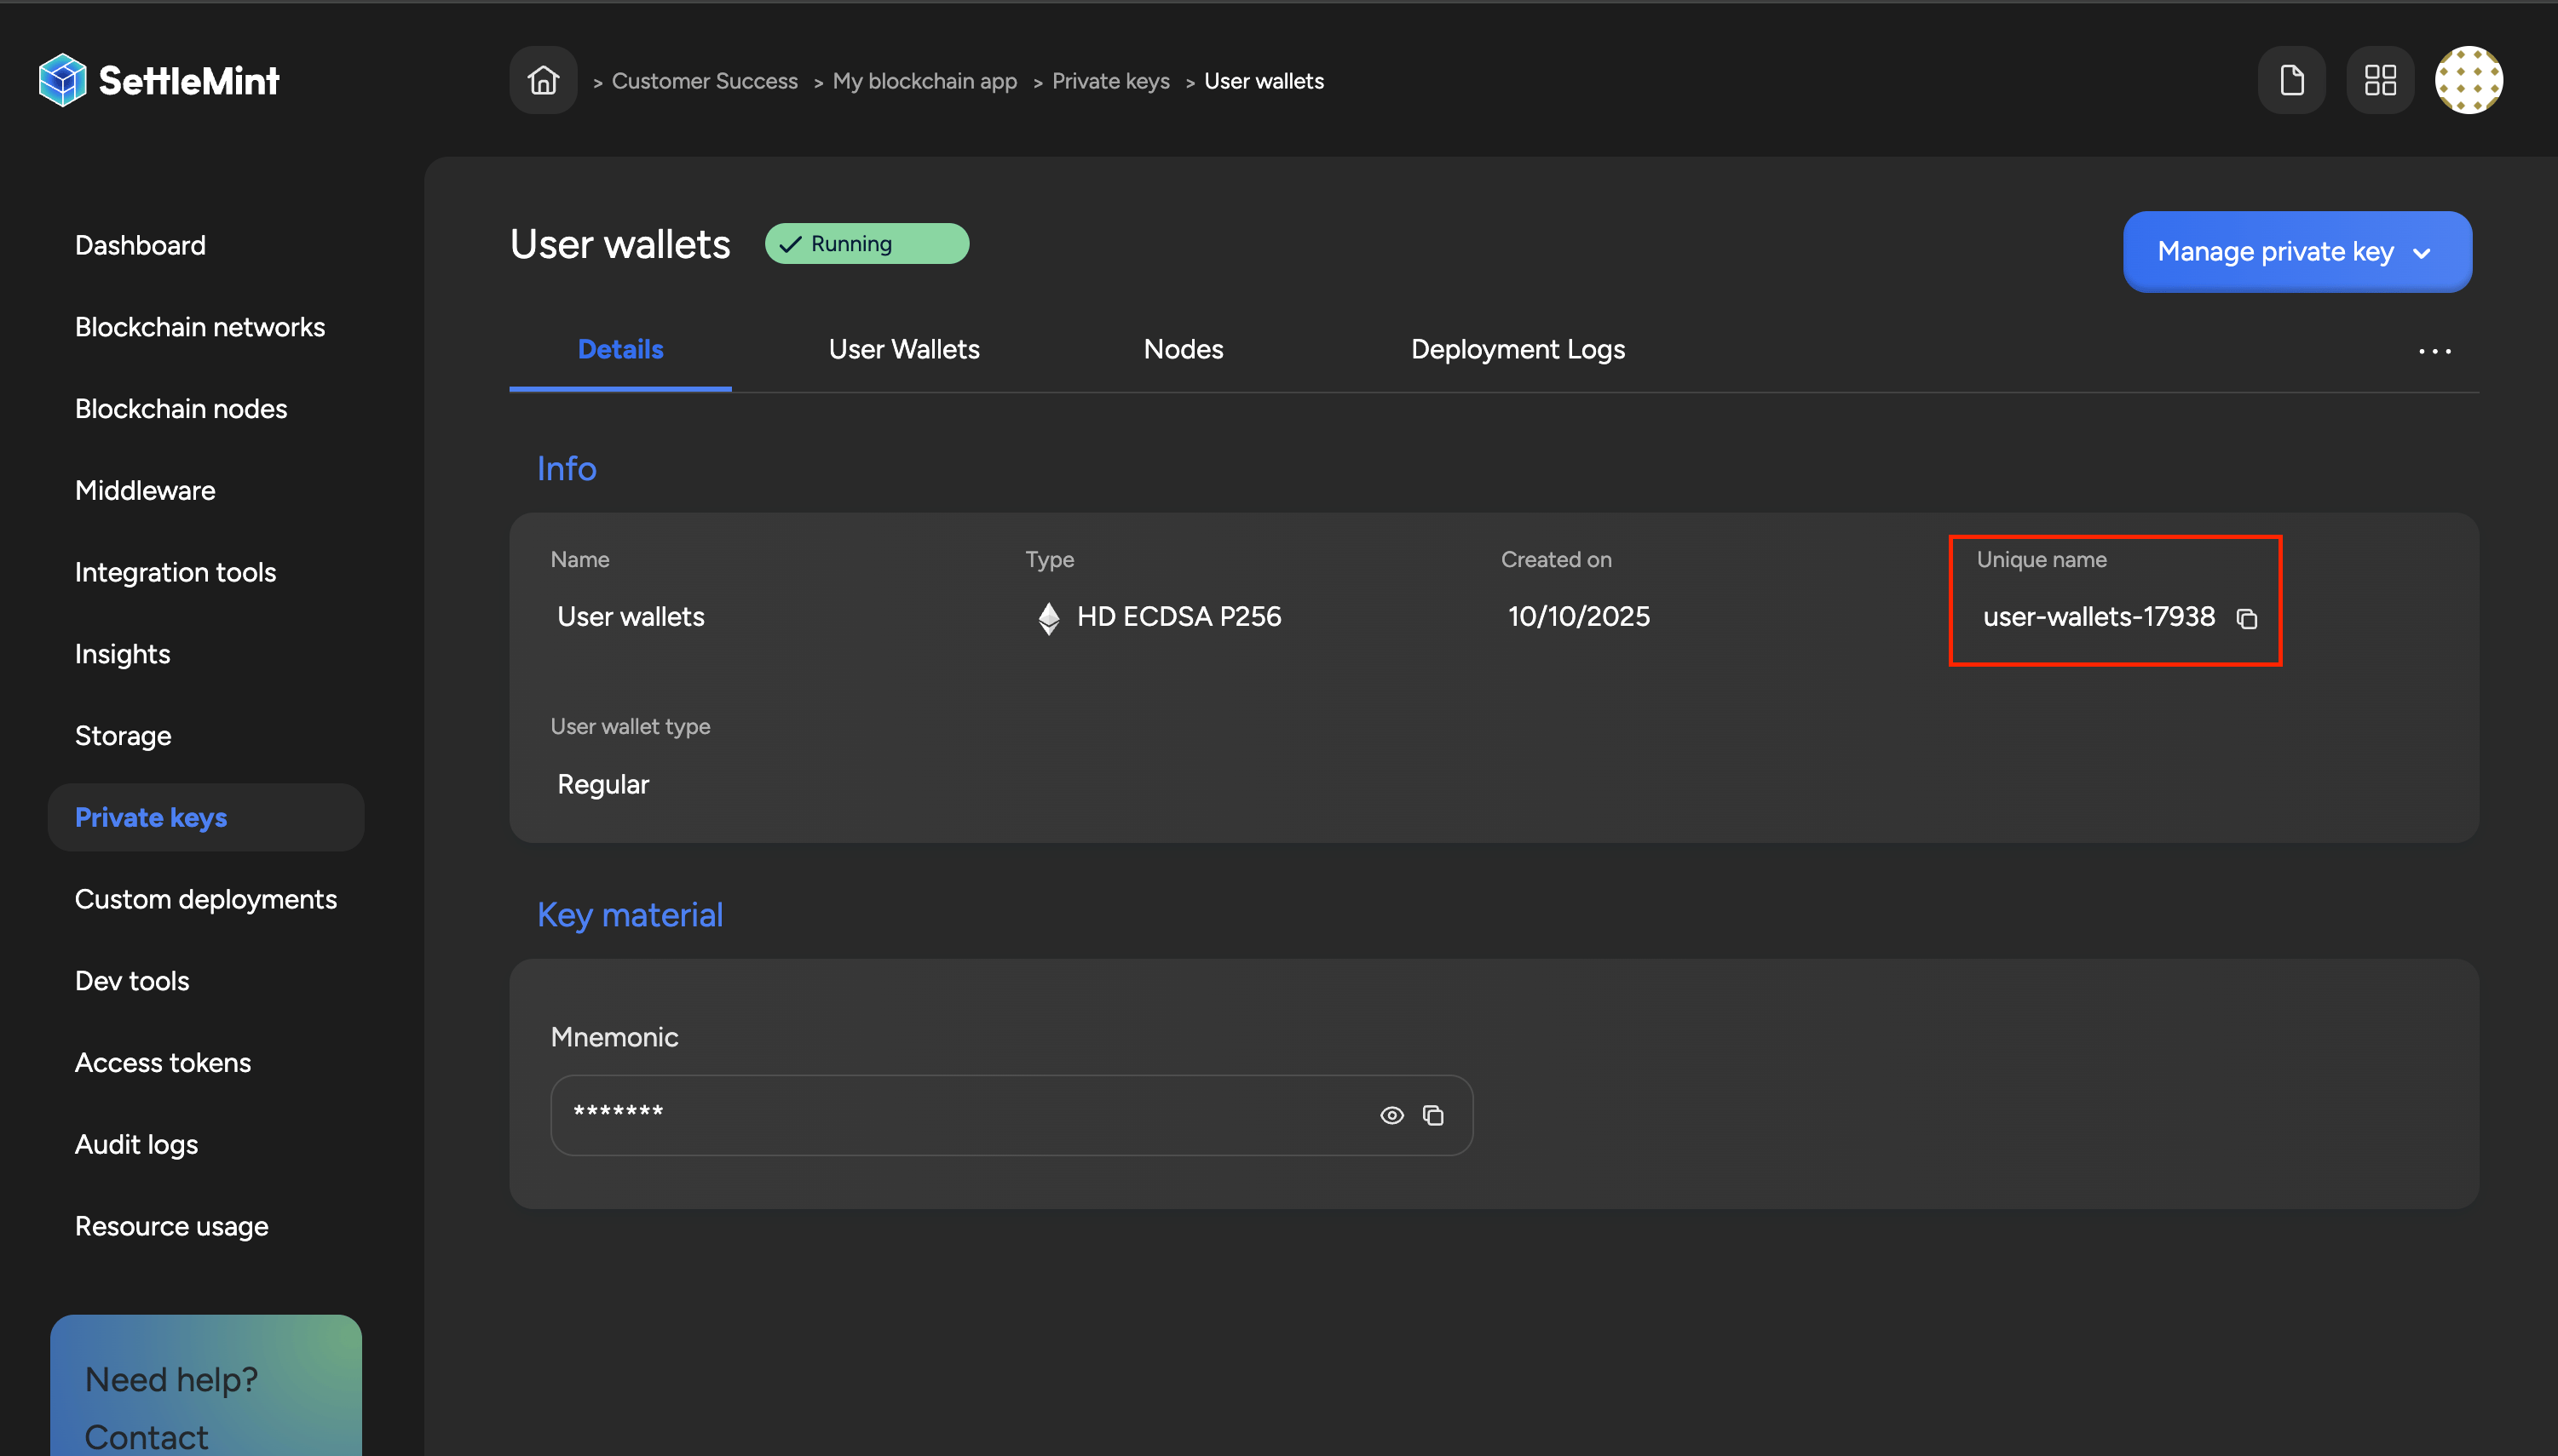Open the Manage private key dropdown
Screen dimensions: 2558x1456
click(2296, 251)
